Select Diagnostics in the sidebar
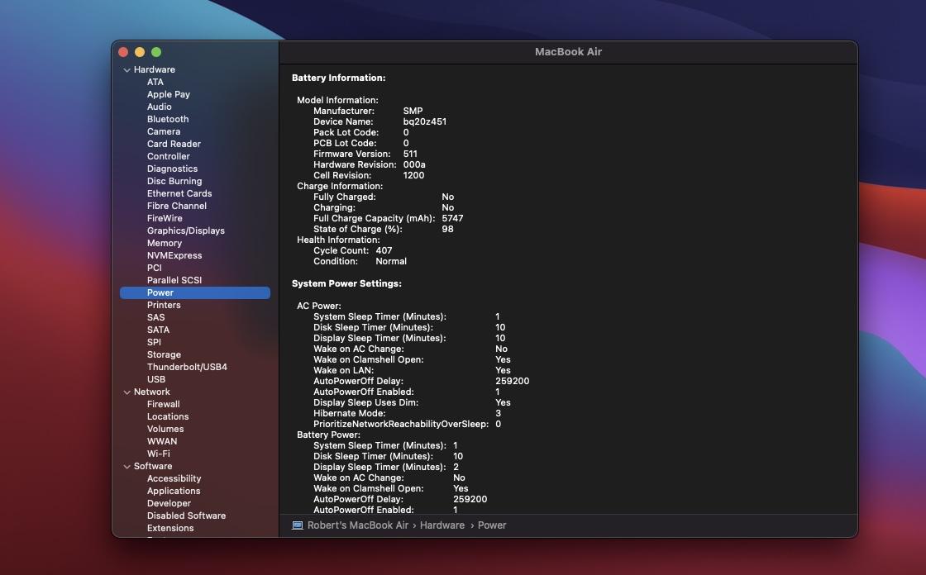 click(x=173, y=169)
